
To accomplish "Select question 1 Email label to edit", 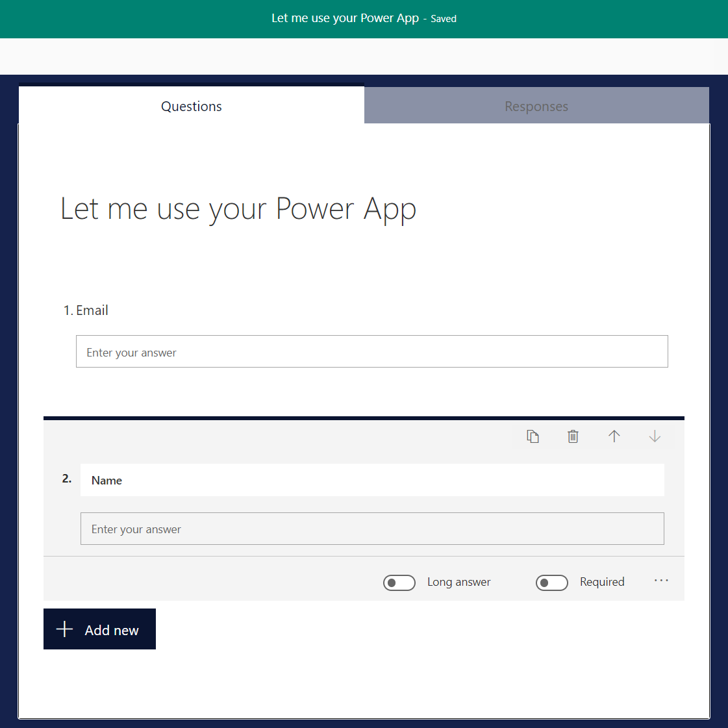I will click(x=92, y=310).
